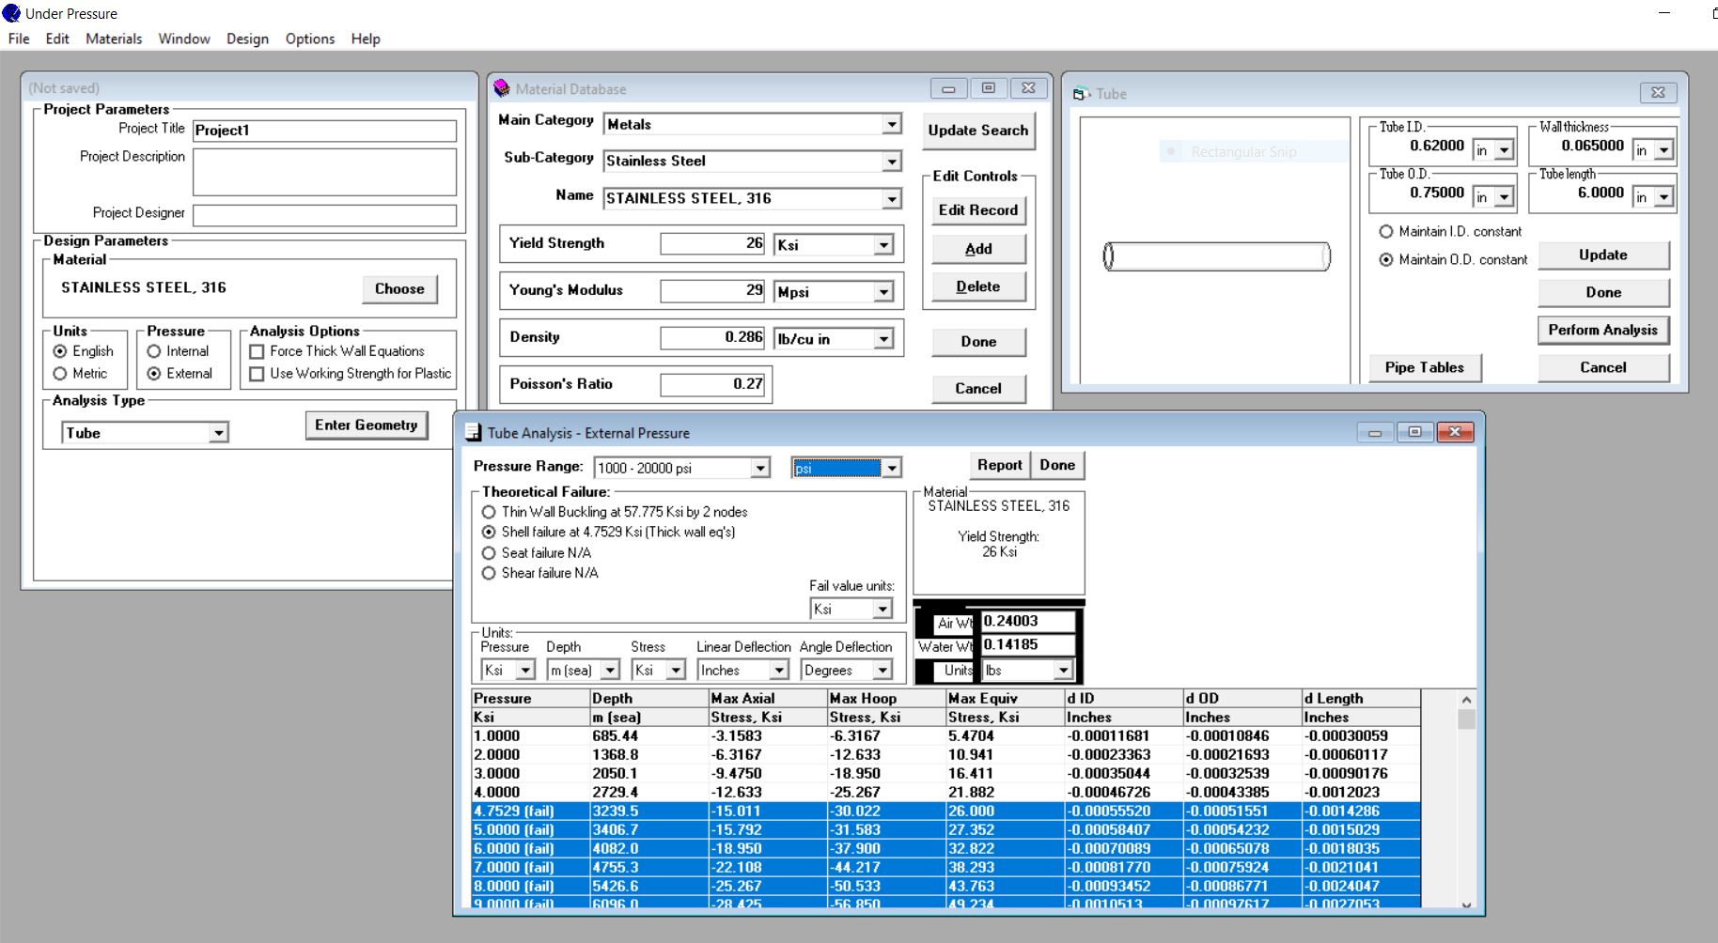Open the Young's Modulus units dropdown
The image size is (1718, 943).
click(883, 292)
